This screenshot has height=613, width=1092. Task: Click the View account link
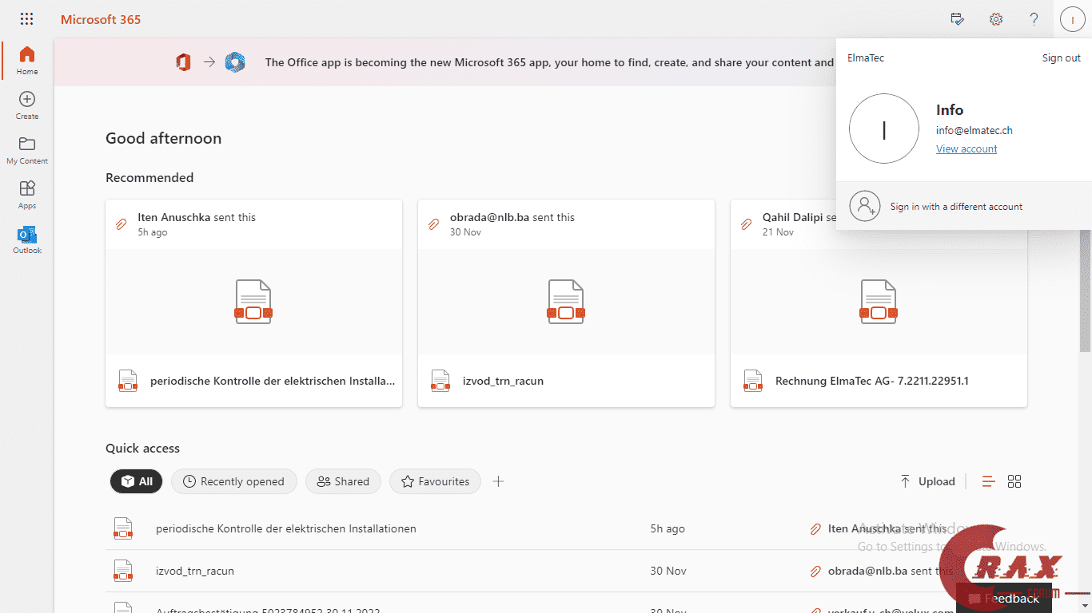click(966, 148)
